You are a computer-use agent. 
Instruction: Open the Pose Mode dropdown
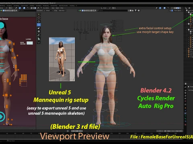point(46,8)
